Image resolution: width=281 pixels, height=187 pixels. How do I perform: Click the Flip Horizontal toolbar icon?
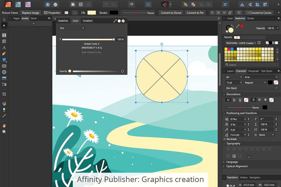click(242, 4)
